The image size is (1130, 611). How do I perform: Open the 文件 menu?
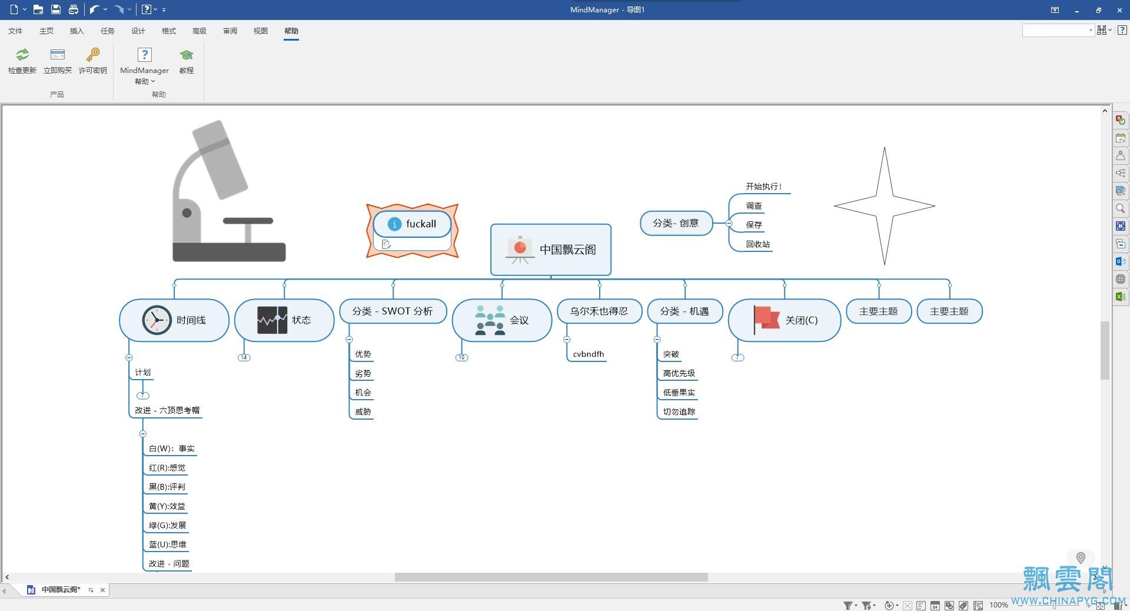15,31
